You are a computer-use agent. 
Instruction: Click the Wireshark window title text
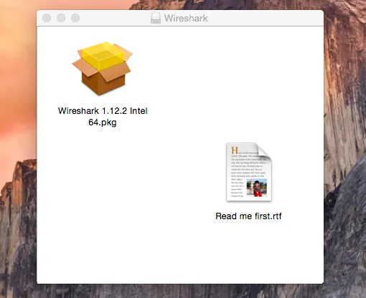click(186, 18)
